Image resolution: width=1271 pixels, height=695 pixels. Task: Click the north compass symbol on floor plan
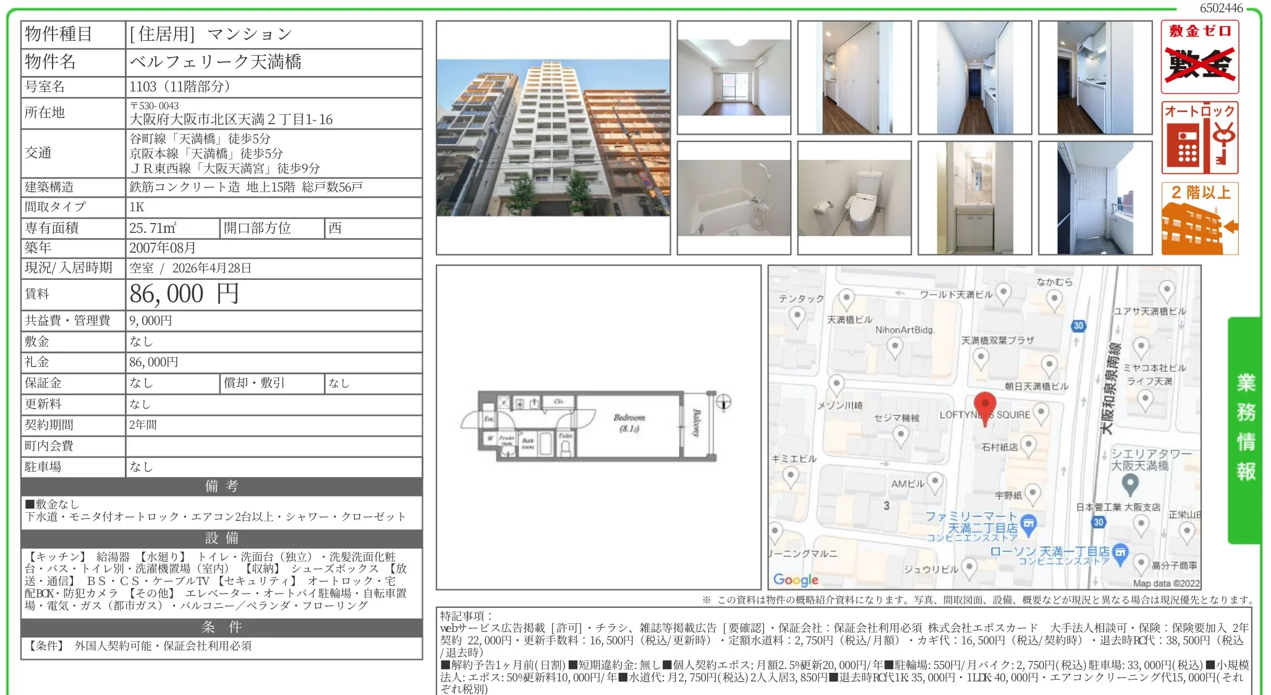(723, 402)
